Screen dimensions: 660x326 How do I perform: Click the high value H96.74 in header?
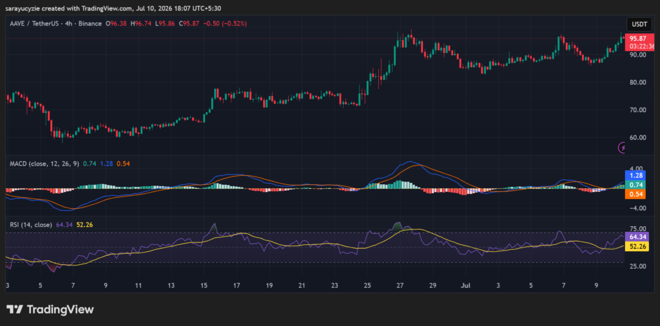click(x=141, y=24)
